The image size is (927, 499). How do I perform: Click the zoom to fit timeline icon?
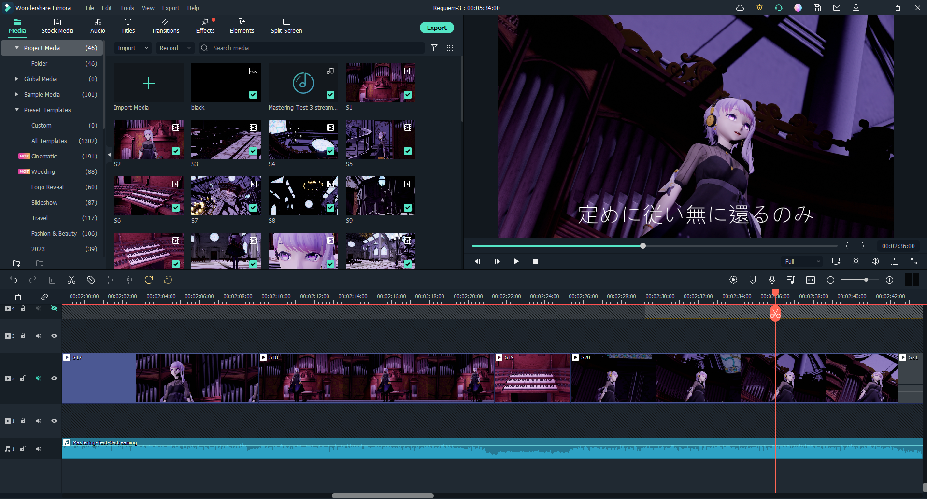pos(811,280)
